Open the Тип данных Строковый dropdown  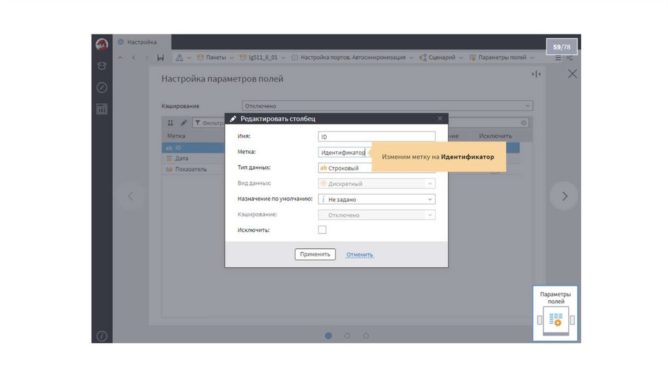point(376,168)
